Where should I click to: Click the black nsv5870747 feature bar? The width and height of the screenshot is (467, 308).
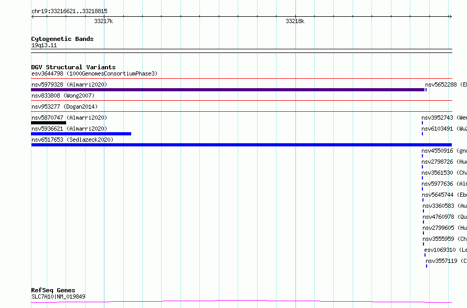pos(49,123)
